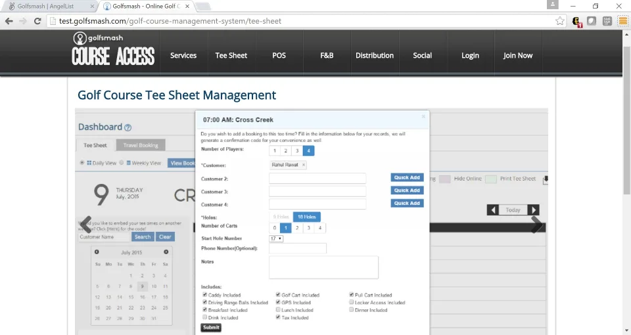This screenshot has width=631, height=335.
Task: Enable the Lunch Included checkbox
Action: (278, 309)
